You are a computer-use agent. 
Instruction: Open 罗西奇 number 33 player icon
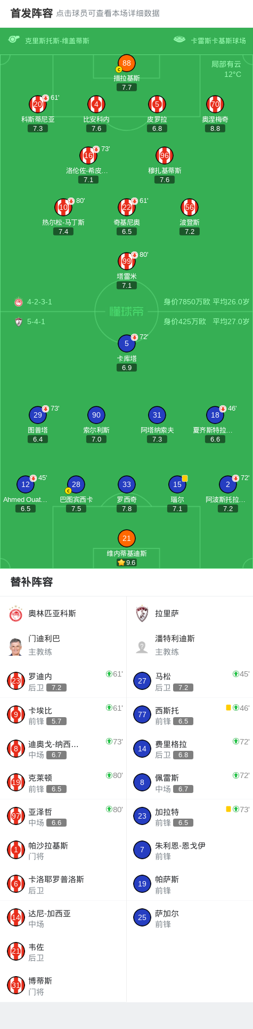point(127,484)
